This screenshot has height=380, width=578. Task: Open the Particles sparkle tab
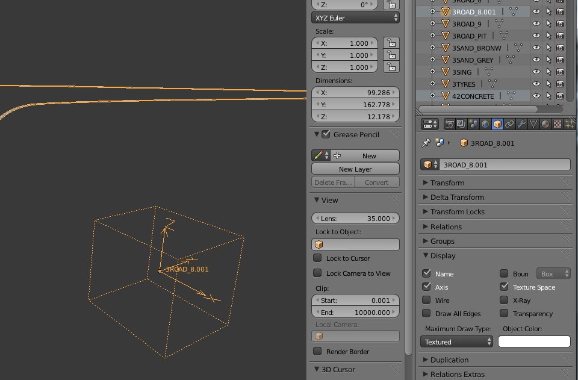pyautogui.click(x=570, y=124)
